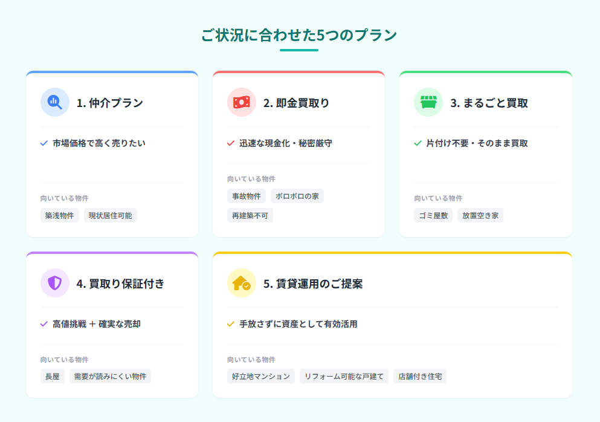The width and height of the screenshot is (600, 422).
Task: Select the 築浅物件 tag
Action: (x=60, y=216)
